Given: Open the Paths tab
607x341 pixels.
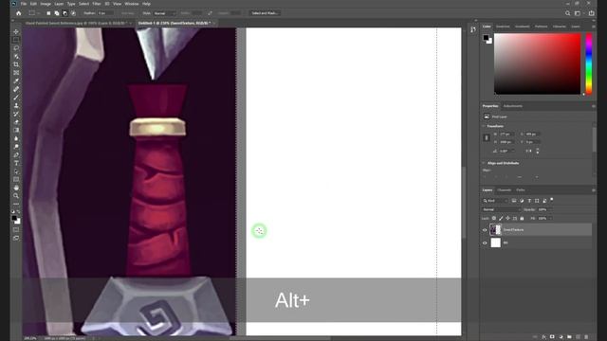Looking at the screenshot, I should pos(521,190).
